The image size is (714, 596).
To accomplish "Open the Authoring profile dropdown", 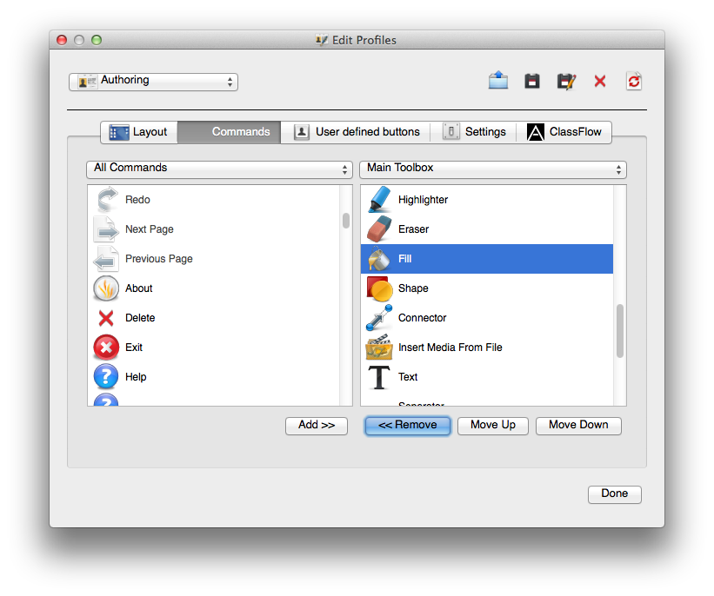I will pyautogui.click(x=153, y=81).
